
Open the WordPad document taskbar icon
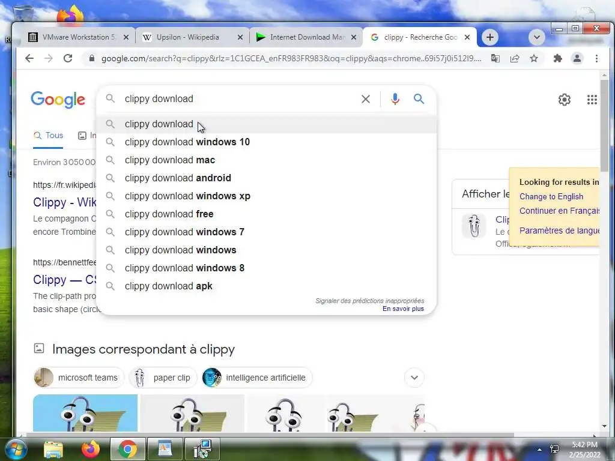click(165, 449)
